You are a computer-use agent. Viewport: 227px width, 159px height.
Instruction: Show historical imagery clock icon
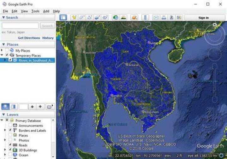(x=115, y=18)
